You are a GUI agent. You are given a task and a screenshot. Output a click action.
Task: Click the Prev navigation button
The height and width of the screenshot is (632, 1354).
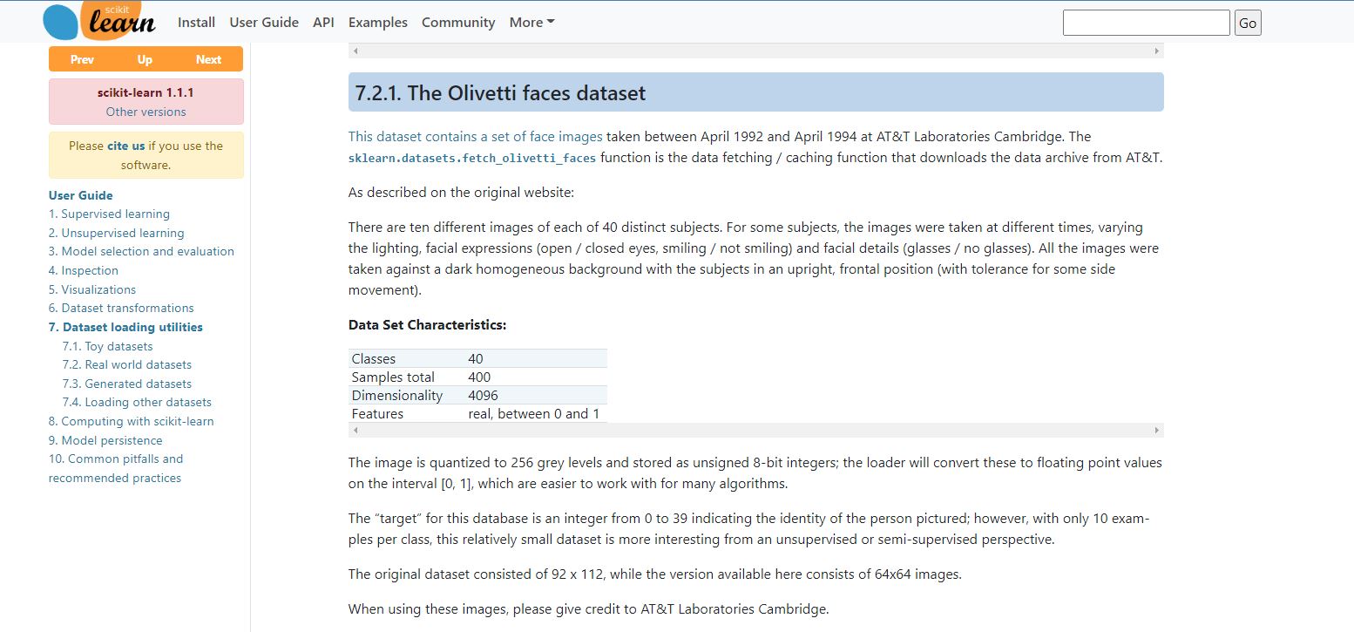click(81, 59)
